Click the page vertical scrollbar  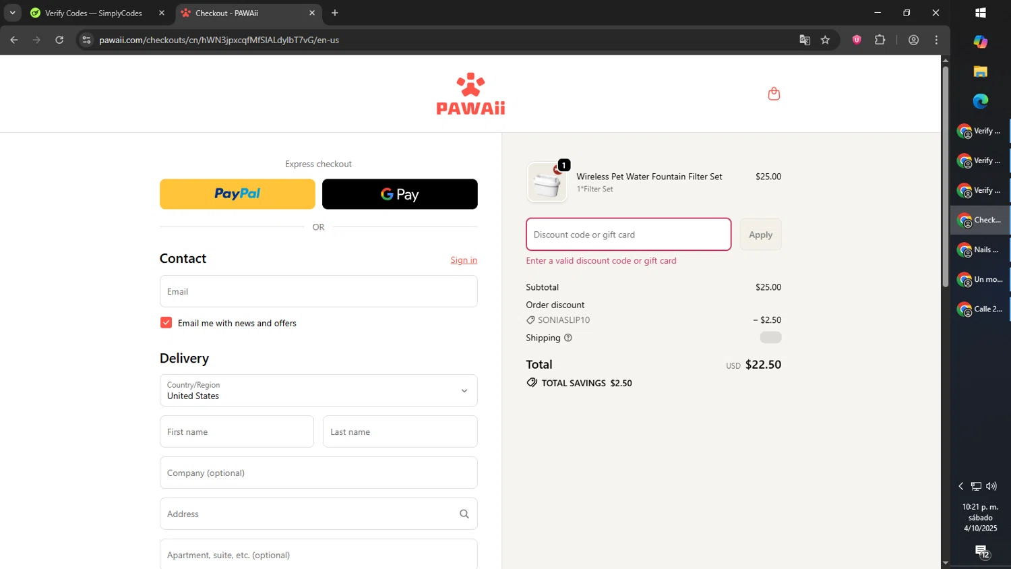pyautogui.click(x=945, y=175)
